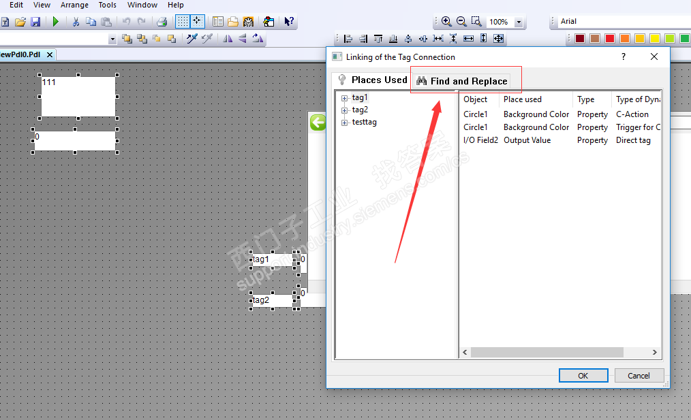Open the Edit menu
691x420 pixels.
(x=16, y=5)
